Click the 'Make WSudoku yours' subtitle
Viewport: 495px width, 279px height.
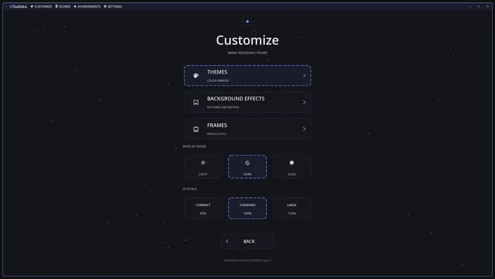tap(247, 53)
